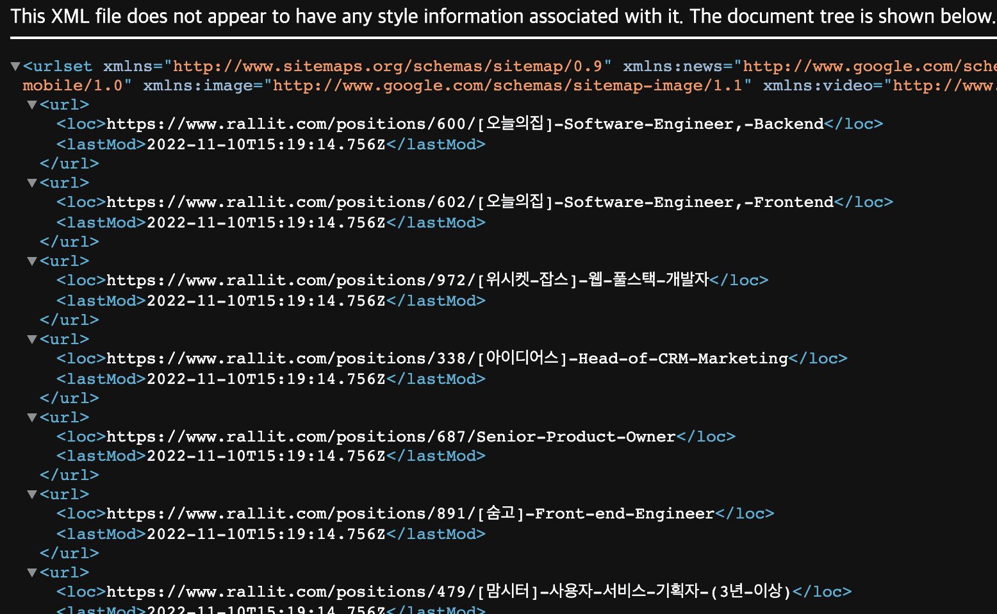Click the positions/602 Frontend loc URL
This screenshot has height=614, width=997.
coord(470,202)
